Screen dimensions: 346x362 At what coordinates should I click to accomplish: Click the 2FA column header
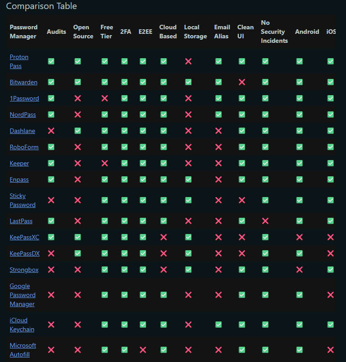[x=126, y=32]
